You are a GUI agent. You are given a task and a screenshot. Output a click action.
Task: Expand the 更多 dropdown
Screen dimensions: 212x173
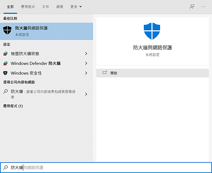point(76,7)
